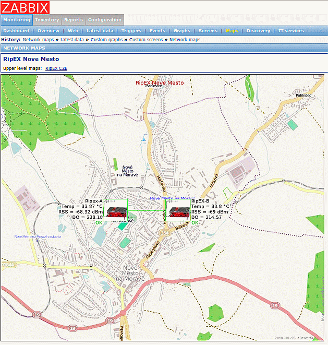Click green link line between modems
Image resolution: width=328 pixels, height=345 pixels.
(147, 210)
